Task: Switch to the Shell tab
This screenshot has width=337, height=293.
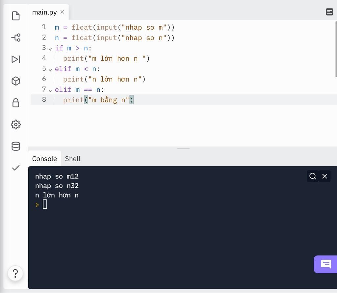Action: (73, 159)
